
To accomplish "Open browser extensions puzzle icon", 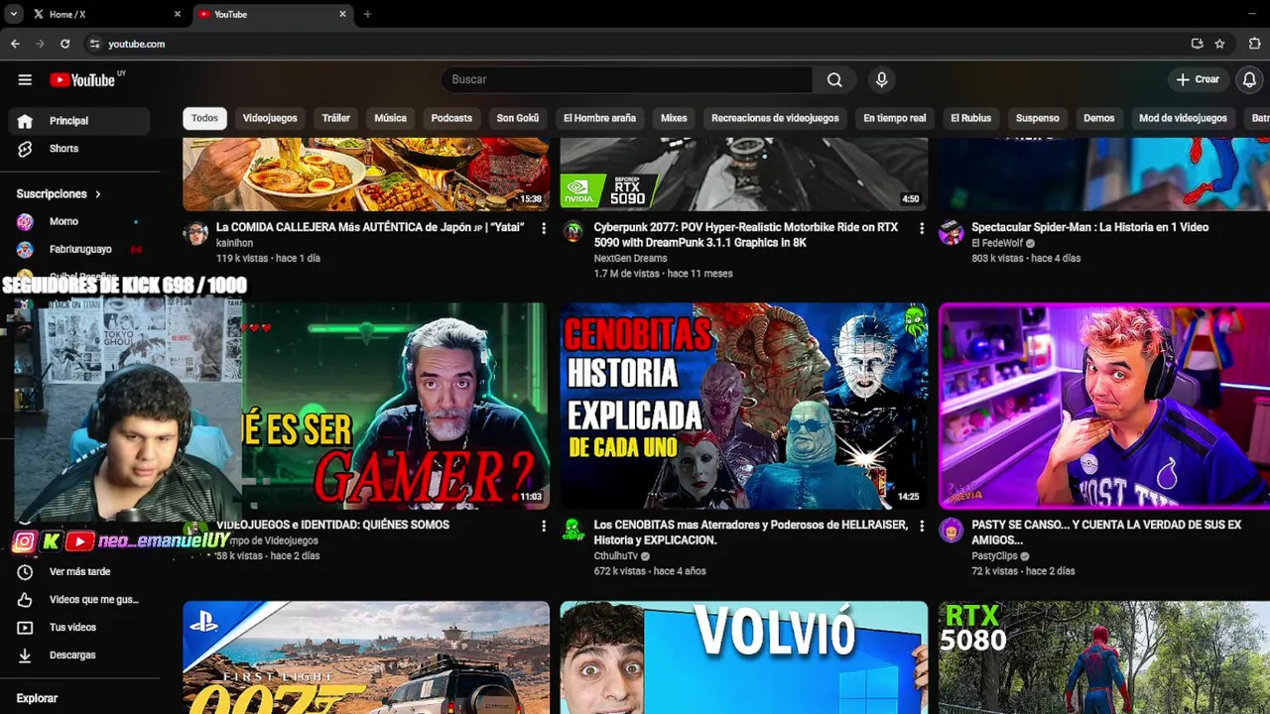I will coord(1255,44).
